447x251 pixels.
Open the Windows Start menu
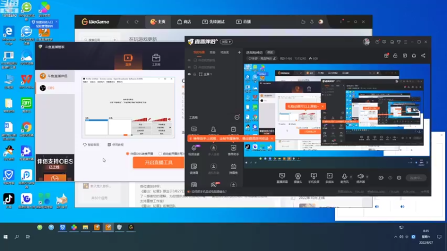(x=6, y=236)
